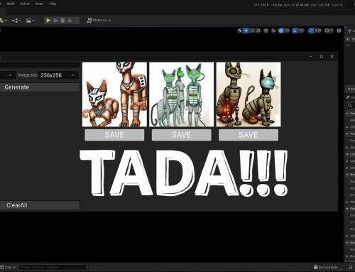Open the Platforms dropdown
This screenshot has height=272, width=355.
[99, 21]
